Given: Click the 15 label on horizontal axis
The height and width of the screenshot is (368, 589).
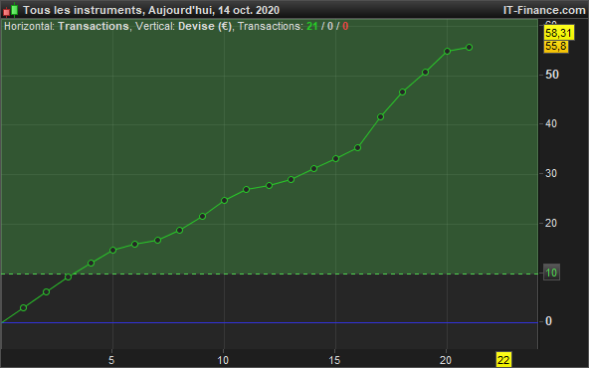Looking at the screenshot, I should point(334,360).
